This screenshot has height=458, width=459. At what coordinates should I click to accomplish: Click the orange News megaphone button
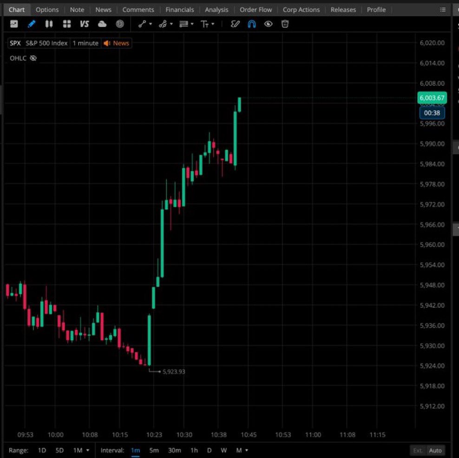tap(117, 43)
